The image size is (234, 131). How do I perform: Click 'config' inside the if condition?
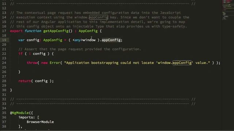coord(39,53)
